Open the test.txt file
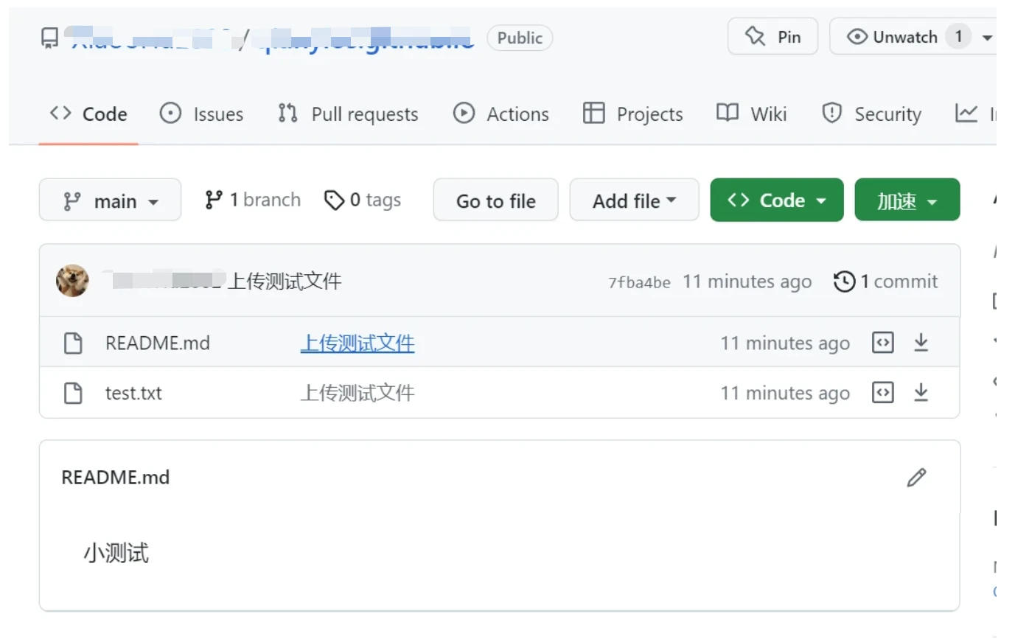 [x=133, y=393]
